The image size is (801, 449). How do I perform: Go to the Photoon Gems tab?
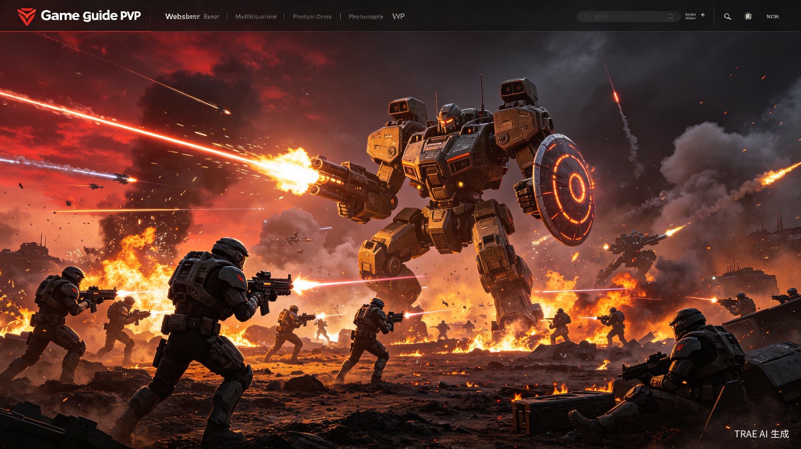[x=312, y=16]
